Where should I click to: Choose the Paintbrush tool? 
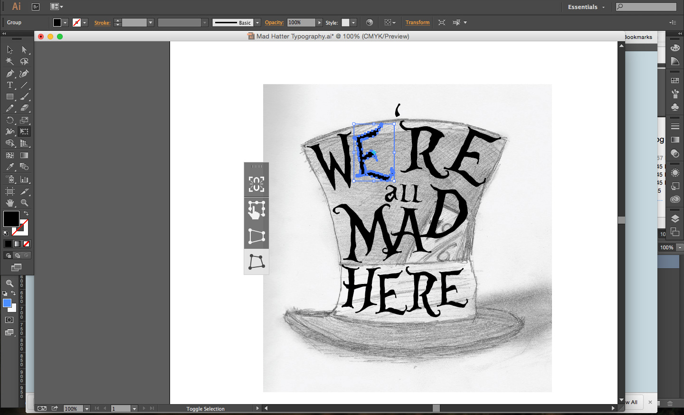[24, 96]
